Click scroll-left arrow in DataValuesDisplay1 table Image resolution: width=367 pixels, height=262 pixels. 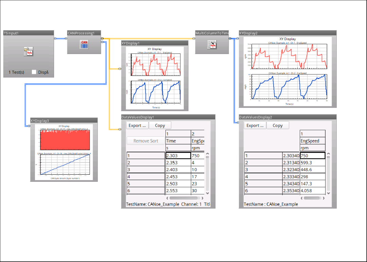(x=167, y=198)
